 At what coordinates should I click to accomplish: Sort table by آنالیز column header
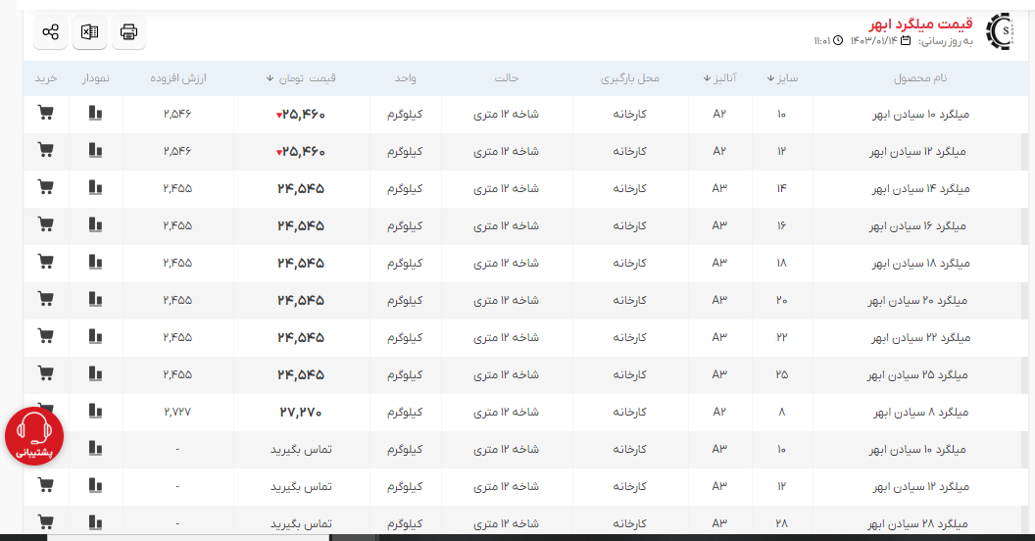725,78
